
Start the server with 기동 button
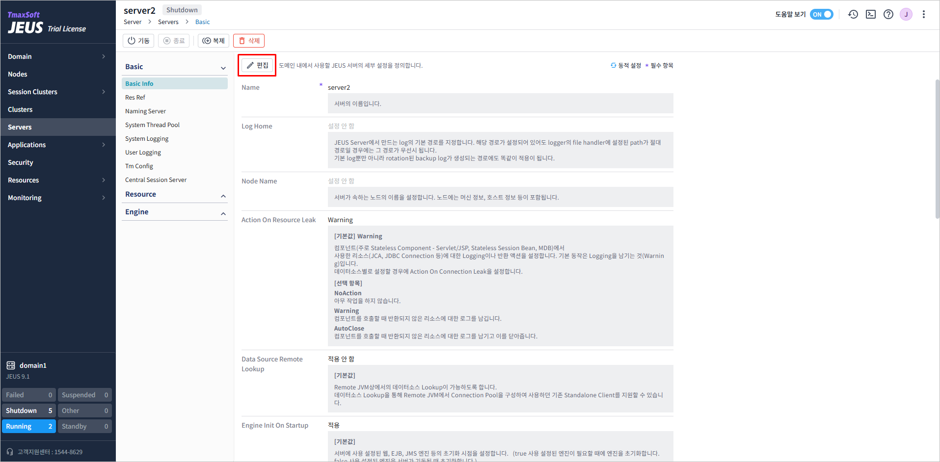[x=138, y=41]
